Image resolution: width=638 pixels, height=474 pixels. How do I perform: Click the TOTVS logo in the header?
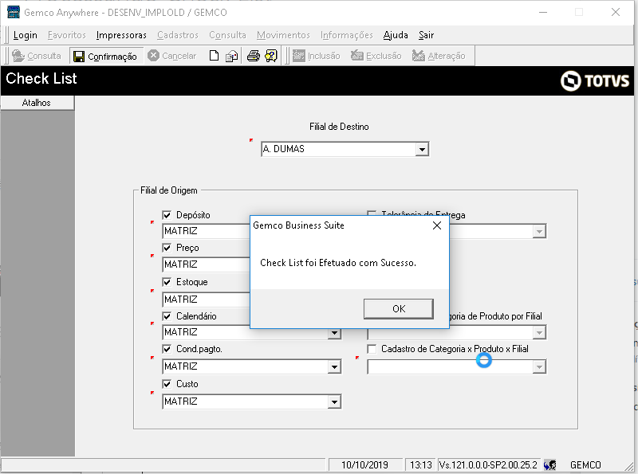(594, 81)
